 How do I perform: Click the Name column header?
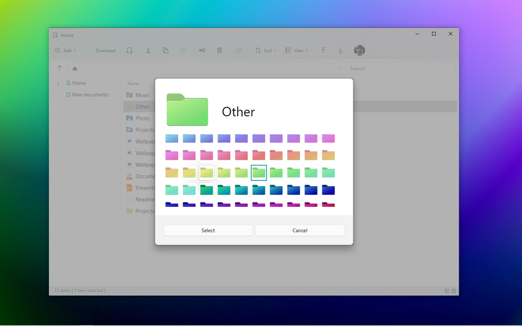(133, 84)
